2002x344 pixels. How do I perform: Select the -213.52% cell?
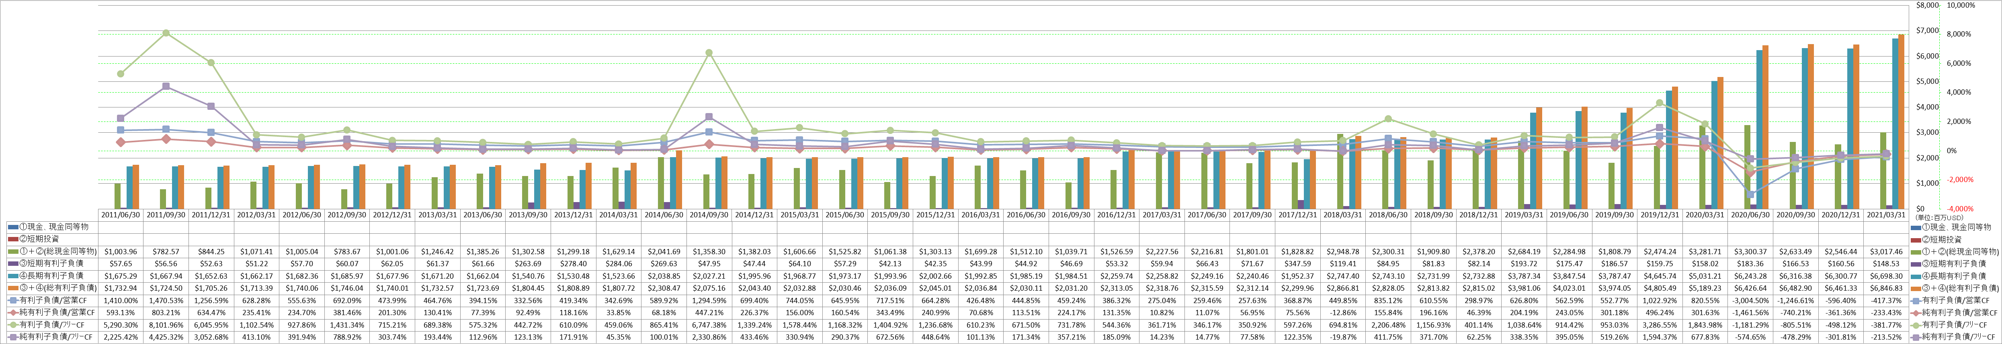(1886, 338)
